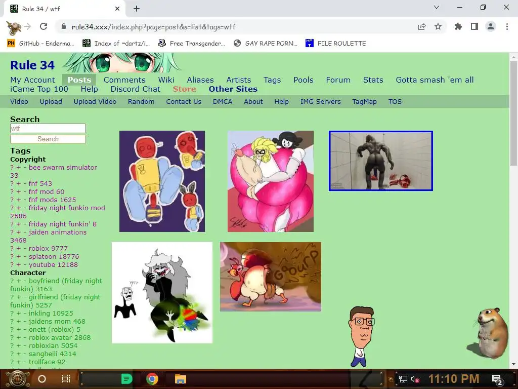Click Upload Video in the submenu

point(95,101)
